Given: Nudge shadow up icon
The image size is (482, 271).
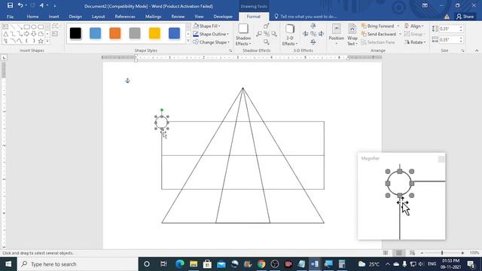Looking at the screenshot, I should (267, 26).
